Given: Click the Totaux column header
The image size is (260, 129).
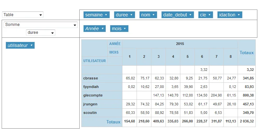Looking at the screenshot, I should pos(247,53).
